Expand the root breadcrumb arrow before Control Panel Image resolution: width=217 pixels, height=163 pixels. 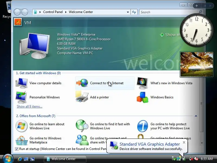click(x=40, y=12)
